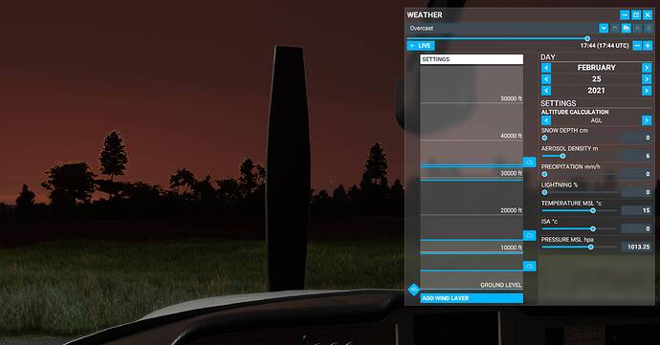Click the duplicate preset icon beside Overcast
Screen dimensions: 660x345
627,28
